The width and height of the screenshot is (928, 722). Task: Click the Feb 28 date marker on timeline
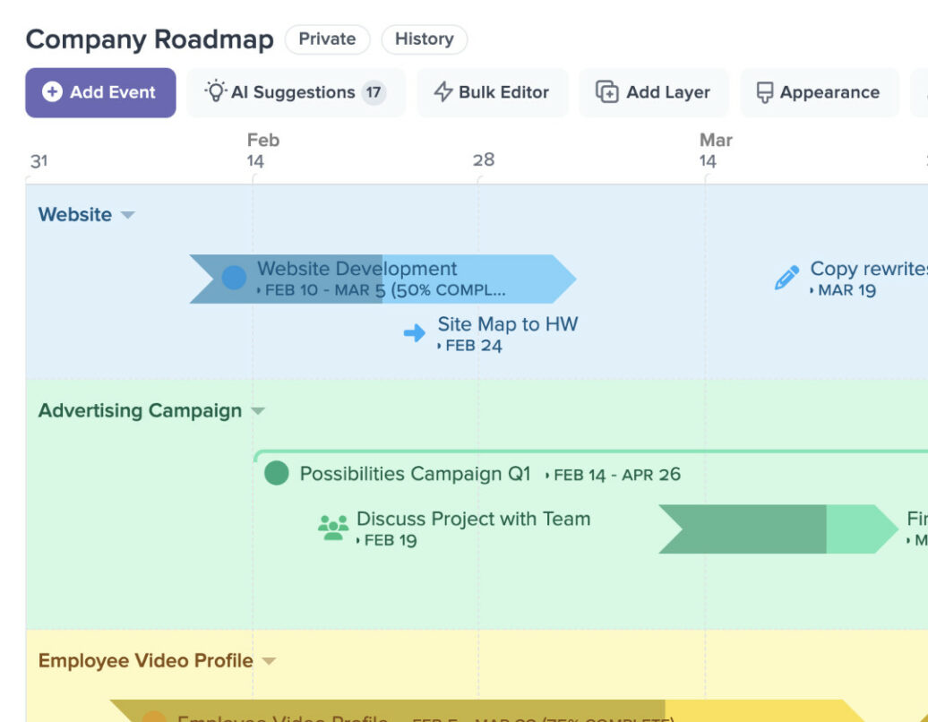pyautogui.click(x=483, y=159)
